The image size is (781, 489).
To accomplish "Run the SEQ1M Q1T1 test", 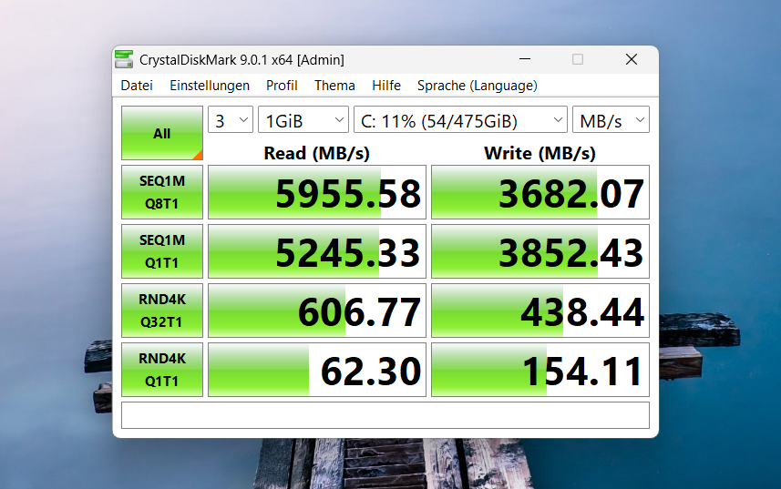I will [162, 251].
